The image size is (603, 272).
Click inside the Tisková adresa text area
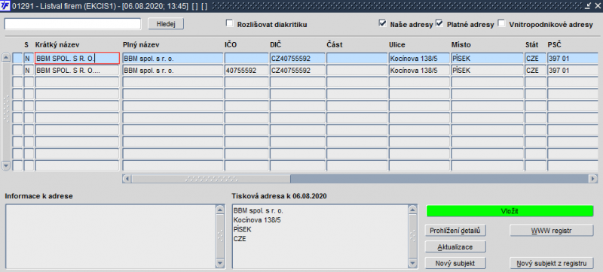click(320, 237)
